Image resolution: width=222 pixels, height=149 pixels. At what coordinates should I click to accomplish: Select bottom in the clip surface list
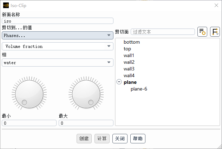[132, 42]
